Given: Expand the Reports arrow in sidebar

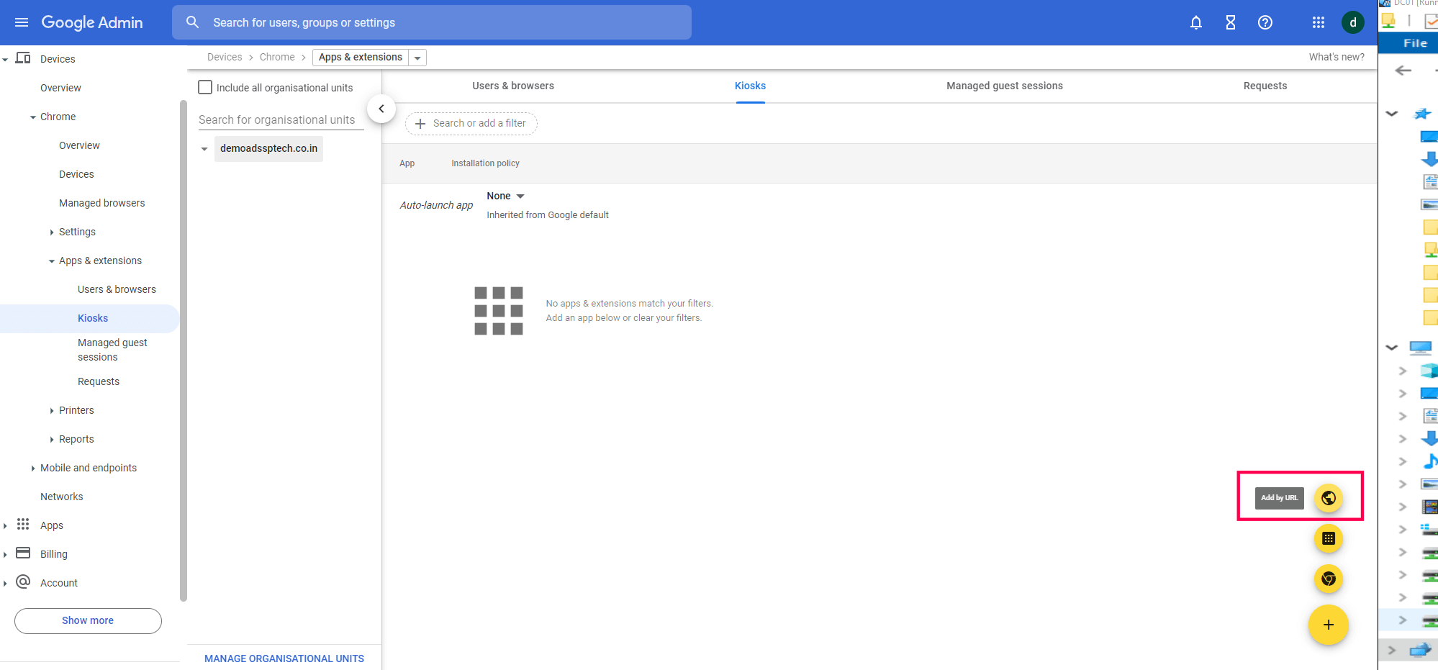Looking at the screenshot, I should tap(52, 440).
